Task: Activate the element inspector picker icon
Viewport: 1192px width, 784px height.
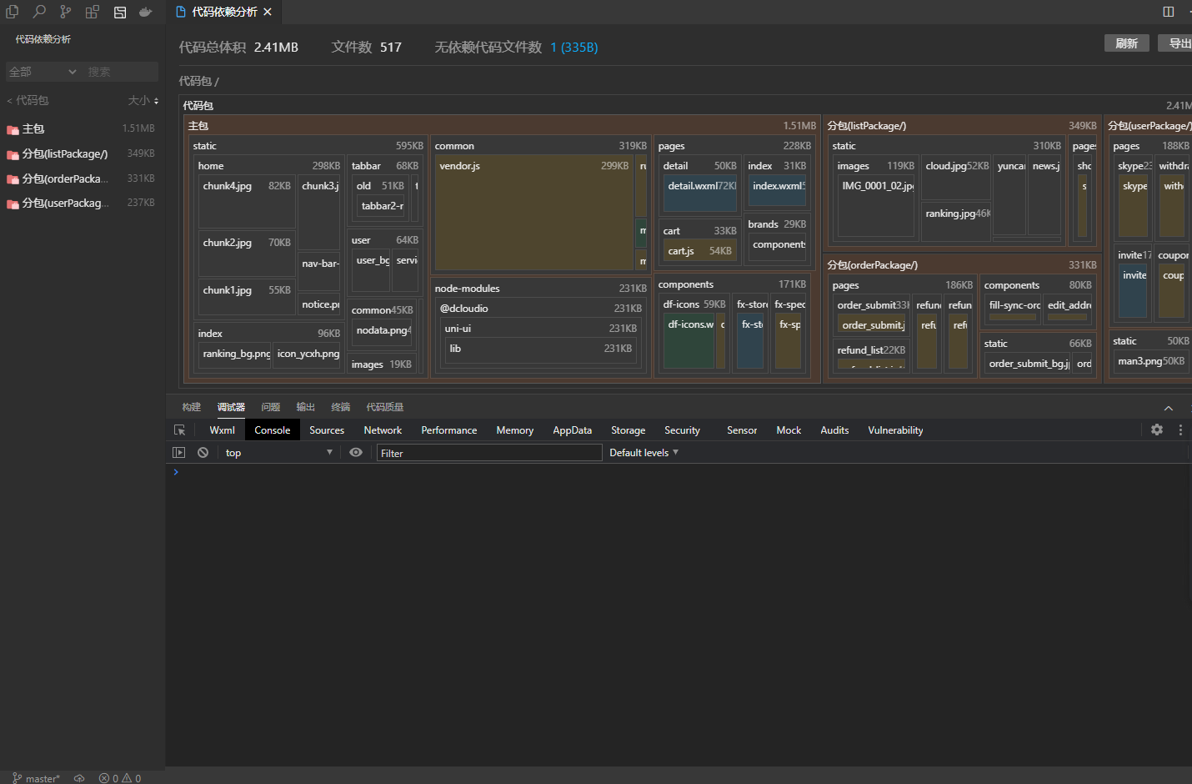Action: [179, 430]
